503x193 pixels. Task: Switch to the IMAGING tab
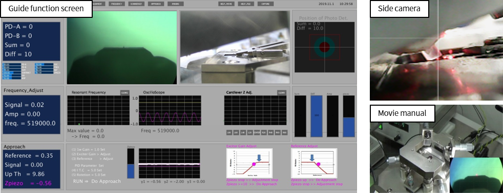[x=176, y=4]
